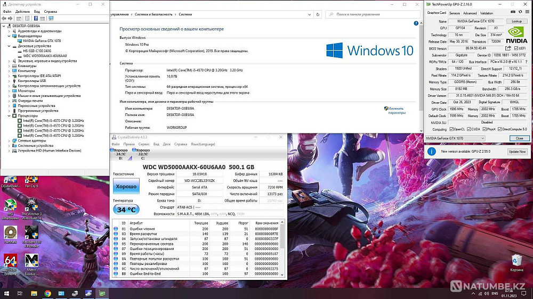Open the blue help icon in Device Manager toolbar
The height and width of the screenshot is (299, 533).
[36, 18]
